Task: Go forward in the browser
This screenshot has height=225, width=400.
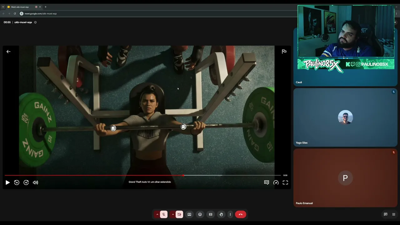Action: tap(9, 13)
